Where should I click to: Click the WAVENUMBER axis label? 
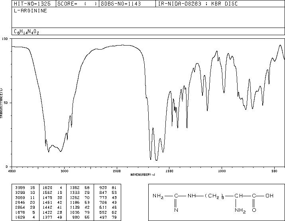pyautogui.click(x=143, y=175)
